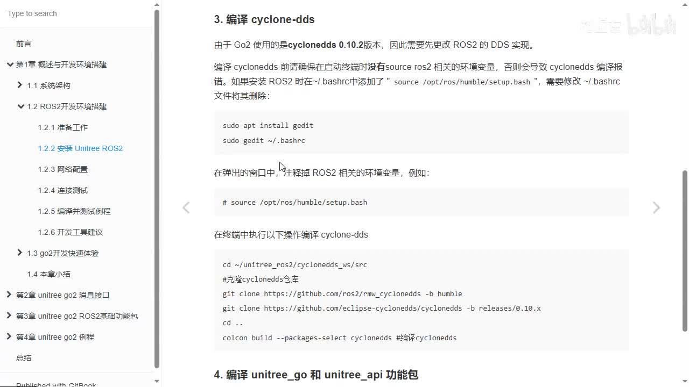
Task: Open 总结 page
Action: (24, 358)
